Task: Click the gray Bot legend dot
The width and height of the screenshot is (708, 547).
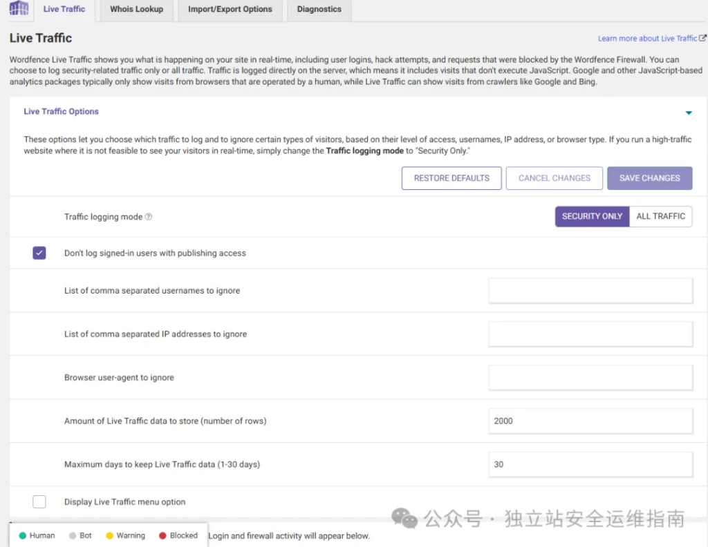Action: pyautogui.click(x=73, y=536)
